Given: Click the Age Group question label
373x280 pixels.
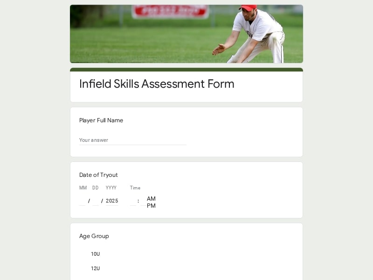Looking at the screenshot, I should 94,236.
